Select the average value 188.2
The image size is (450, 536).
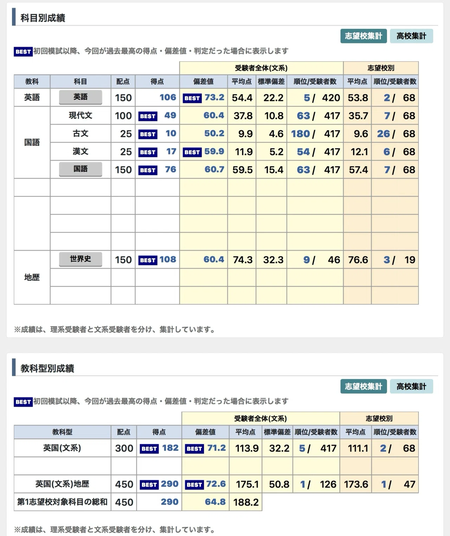pyautogui.click(x=246, y=502)
